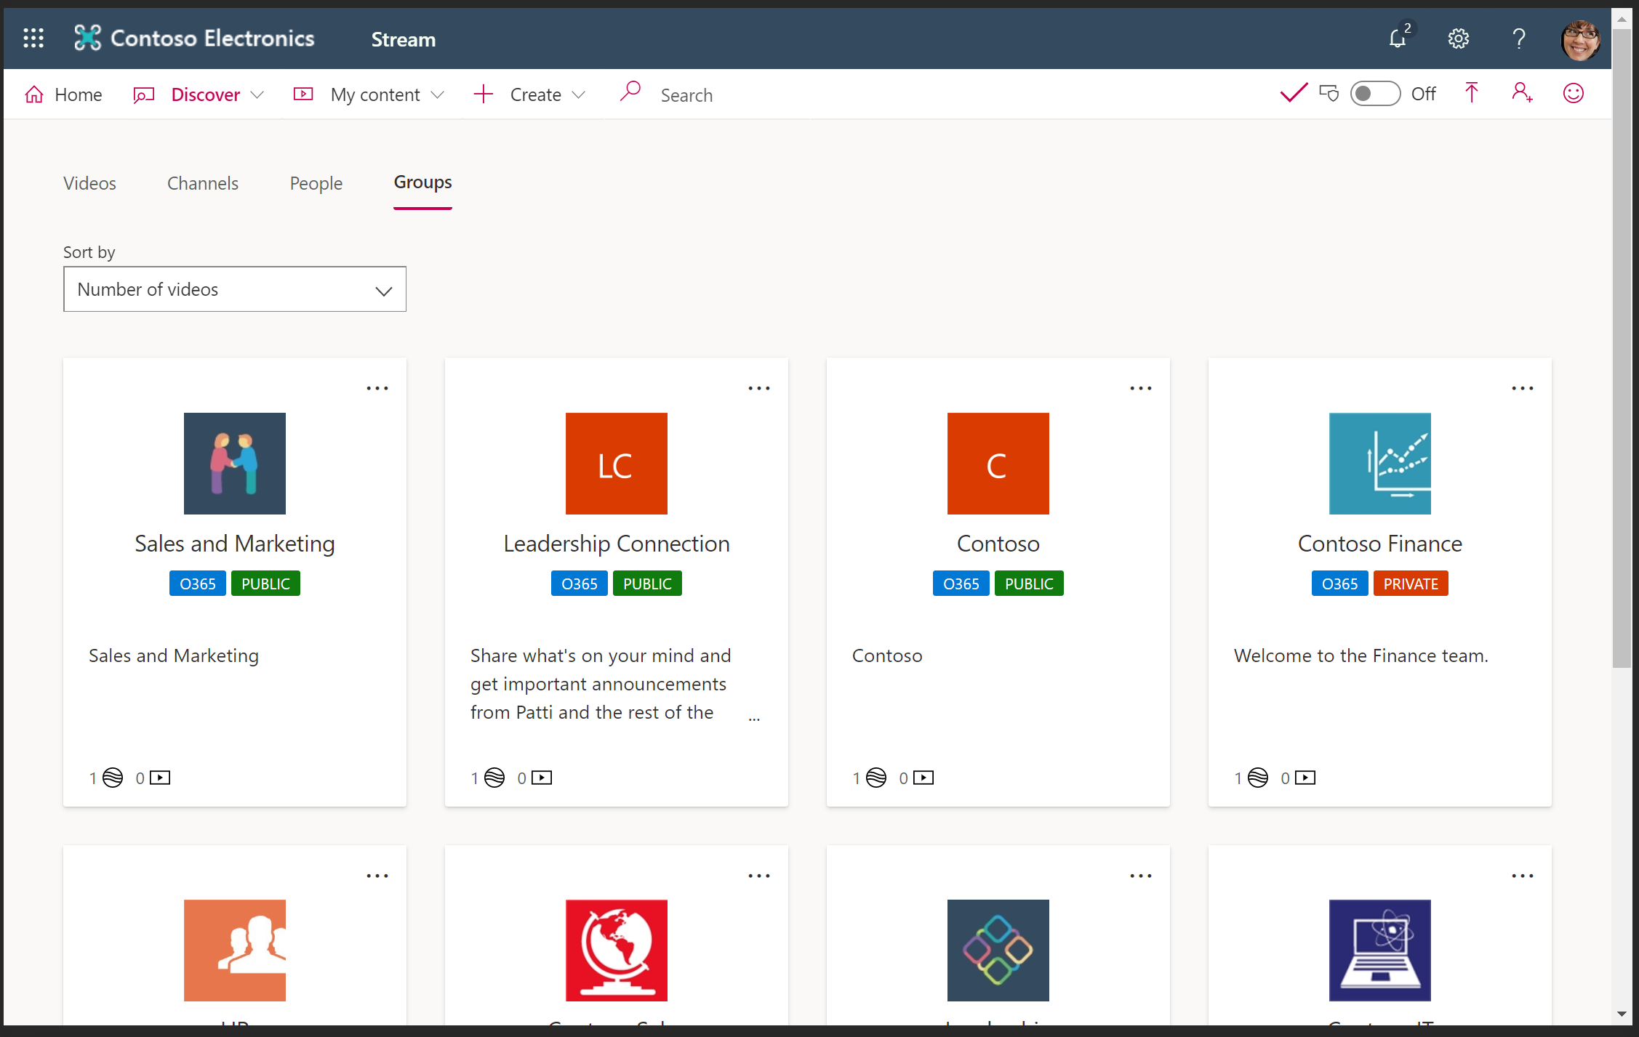Open the user profile picture menu

(x=1580, y=39)
